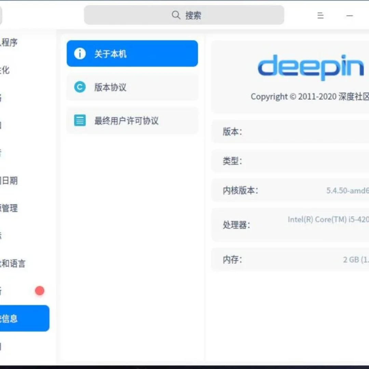This screenshot has width=369, height=369.
Task: Select the 类型: row
Action: pos(290,161)
